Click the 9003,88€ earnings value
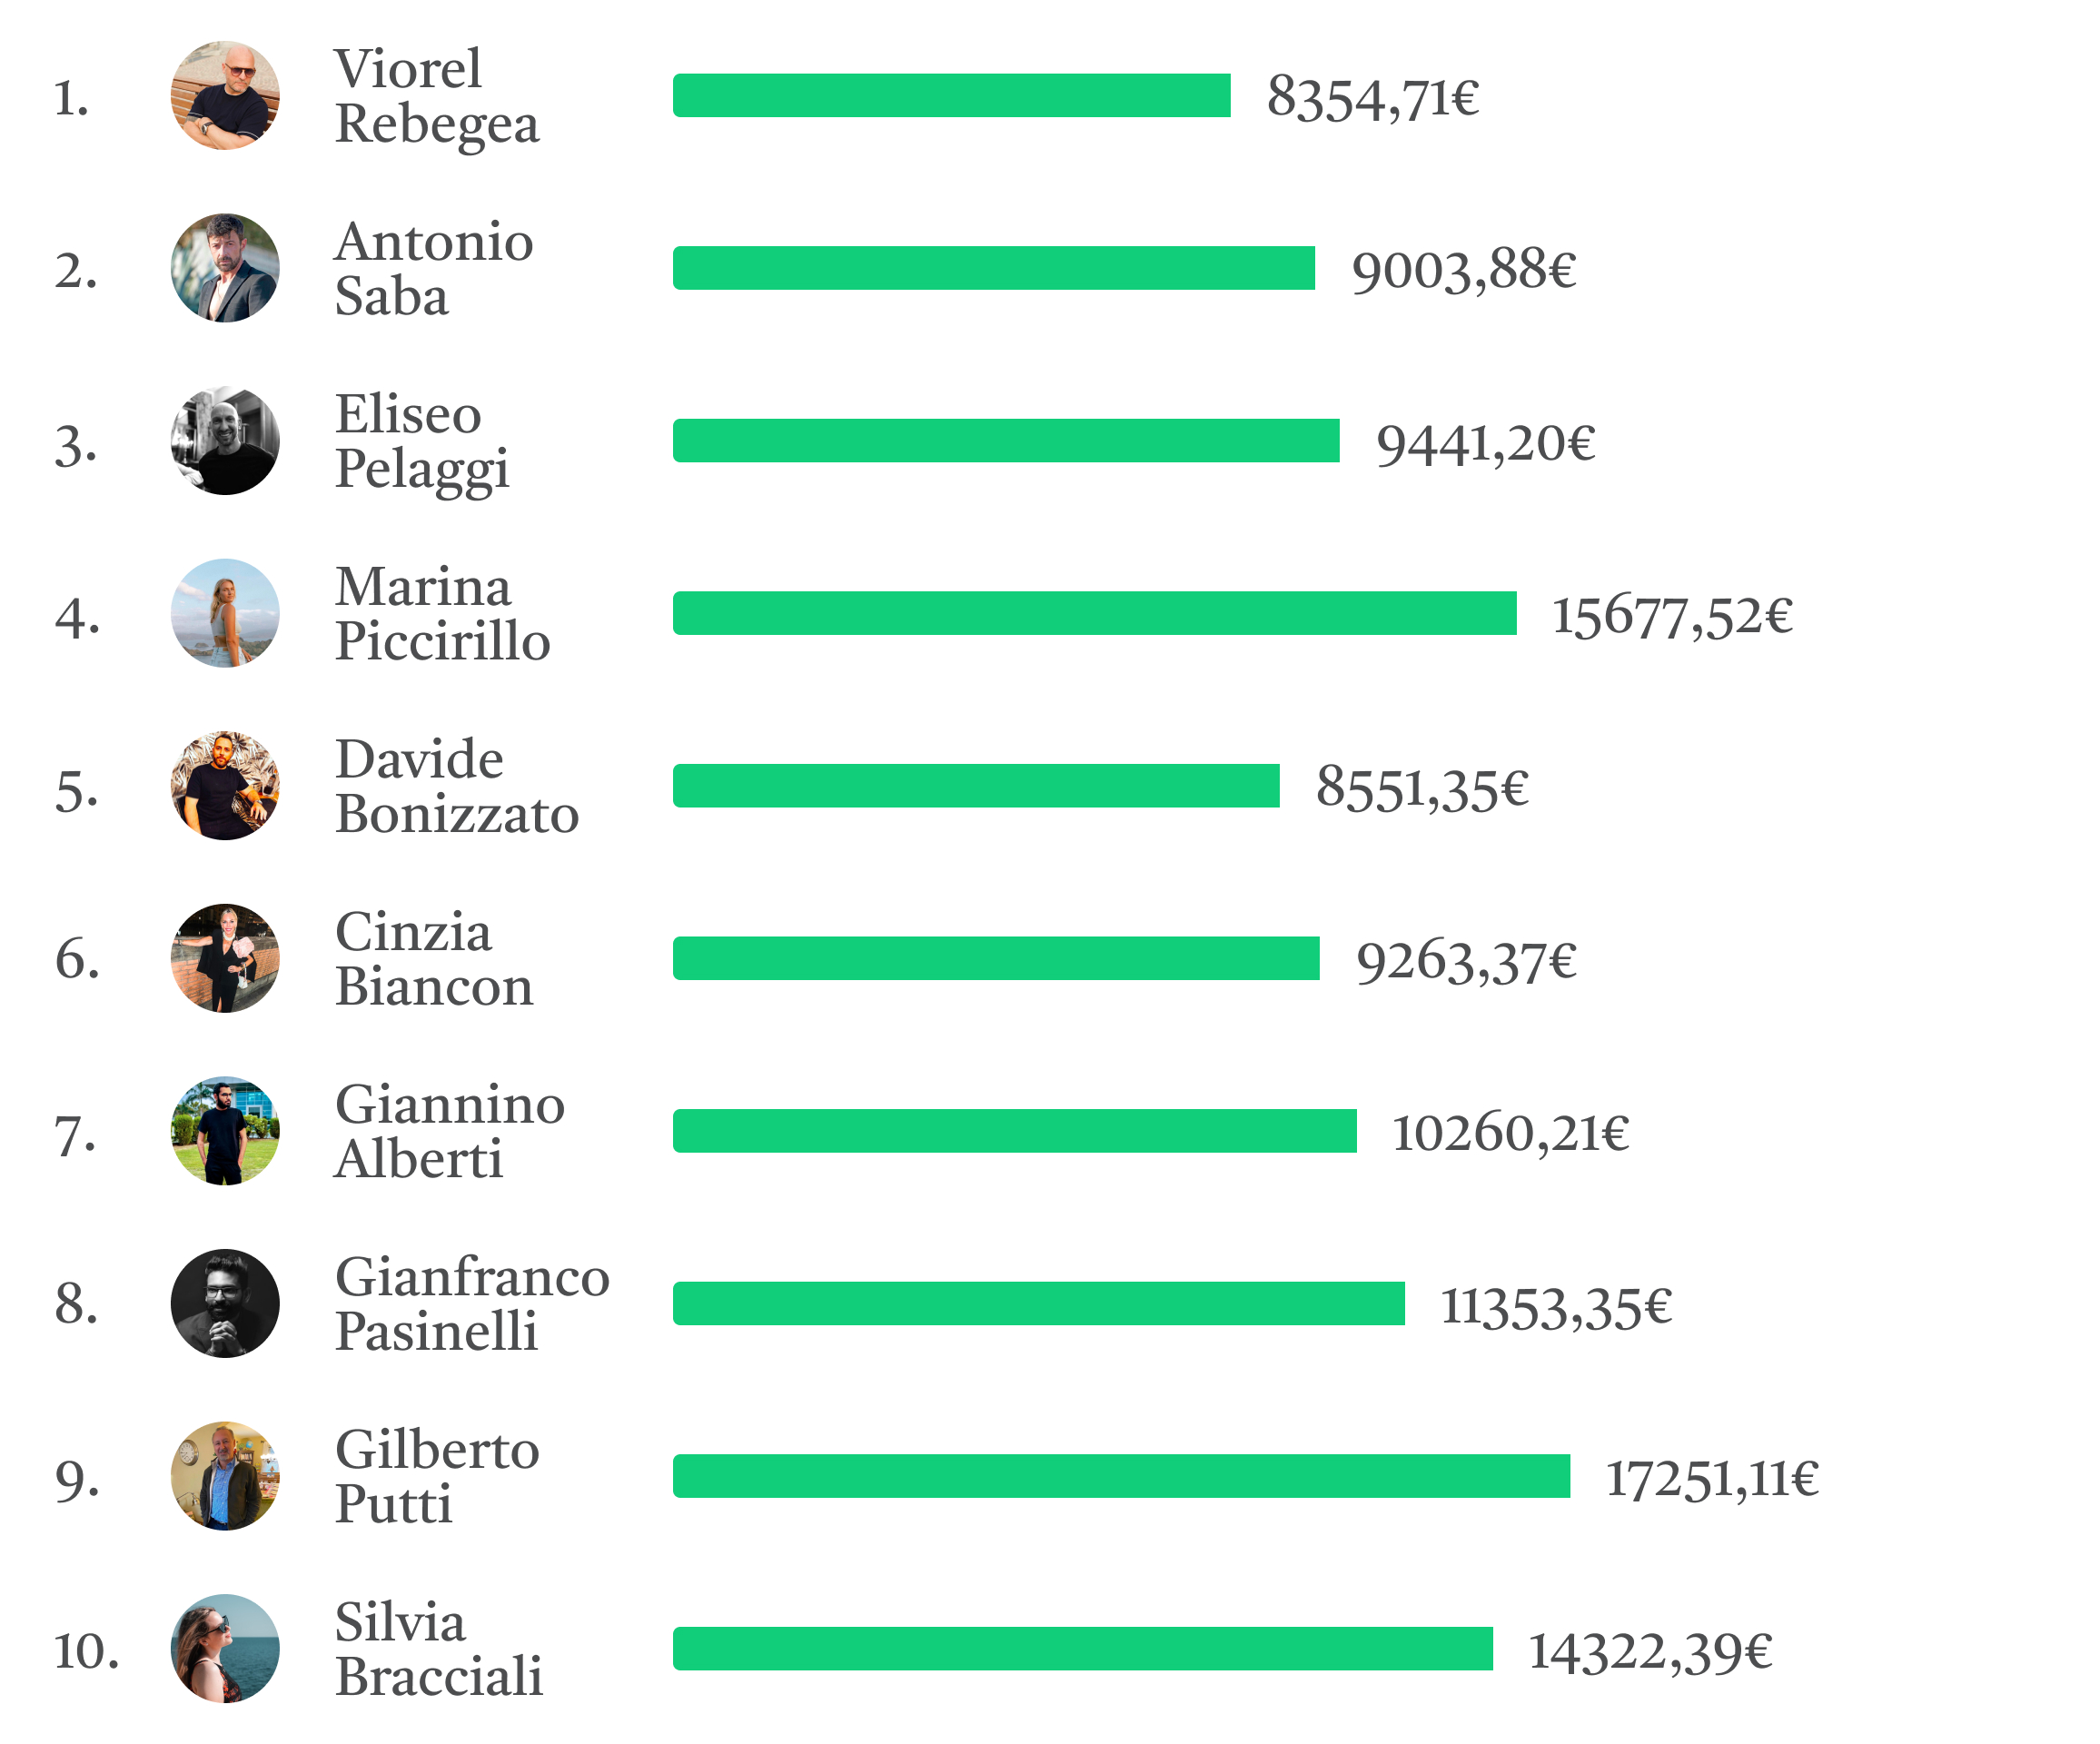Image resolution: width=2100 pixels, height=1744 pixels. [x=1464, y=270]
